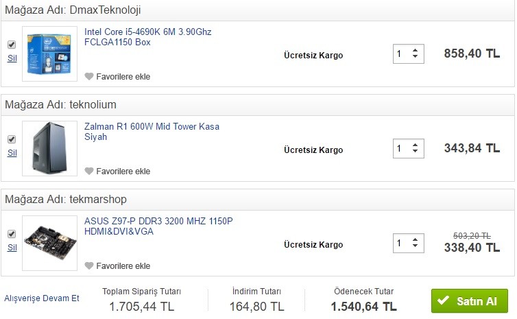
Task: Remove ASUS motherboard using Sil link
Action: [x=12, y=248]
